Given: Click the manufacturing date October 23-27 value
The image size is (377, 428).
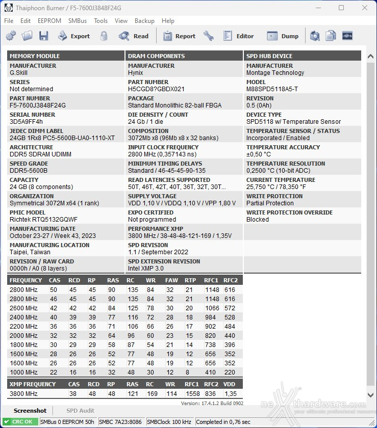Looking at the screenshot, I should 53,236.
